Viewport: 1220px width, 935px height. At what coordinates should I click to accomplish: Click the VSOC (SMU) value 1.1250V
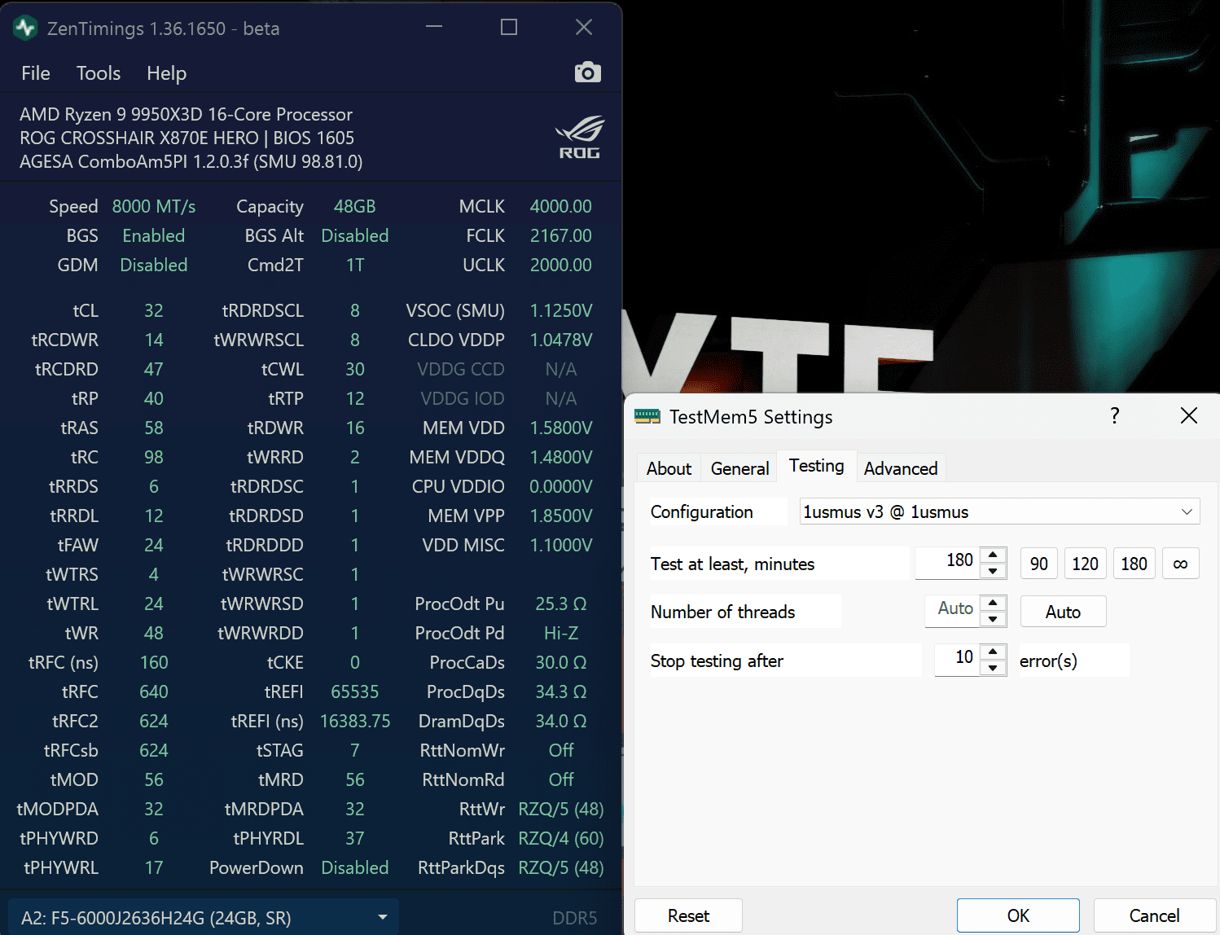pos(561,311)
